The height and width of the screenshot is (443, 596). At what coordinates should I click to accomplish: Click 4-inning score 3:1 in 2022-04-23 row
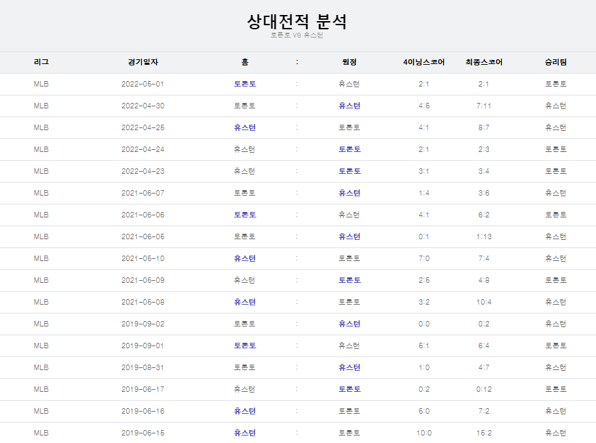423,171
